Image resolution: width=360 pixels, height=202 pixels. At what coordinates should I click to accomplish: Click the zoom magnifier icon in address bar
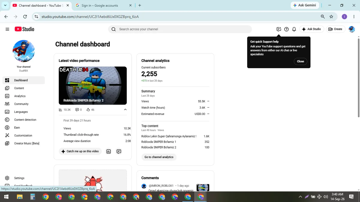[x=323, y=17]
